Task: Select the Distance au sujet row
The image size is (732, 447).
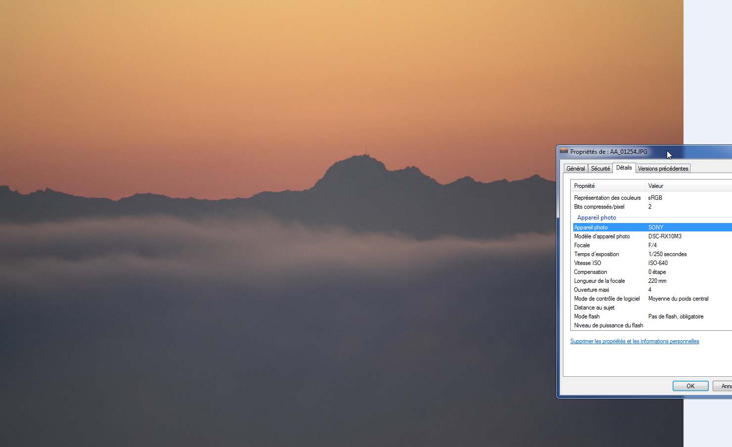Action: coord(652,308)
